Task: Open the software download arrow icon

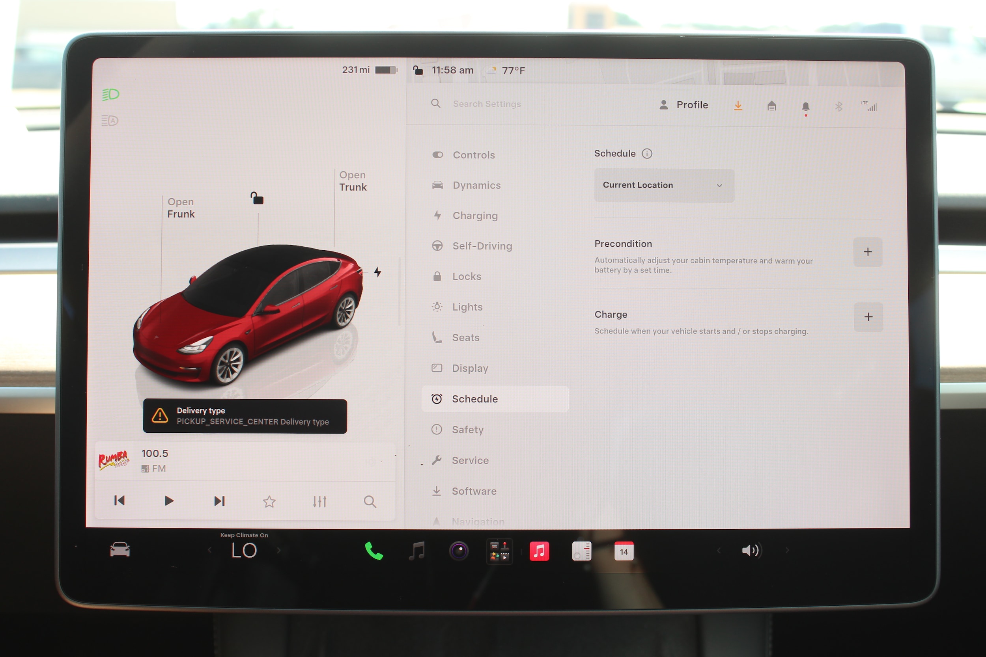Action: click(738, 106)
